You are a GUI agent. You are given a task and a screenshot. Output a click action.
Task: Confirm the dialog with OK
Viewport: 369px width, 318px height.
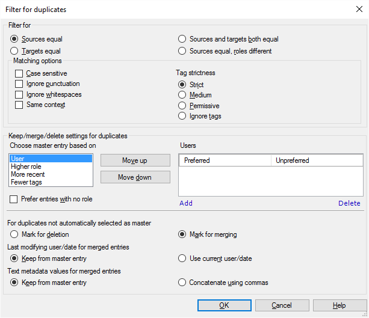point(224,305)
